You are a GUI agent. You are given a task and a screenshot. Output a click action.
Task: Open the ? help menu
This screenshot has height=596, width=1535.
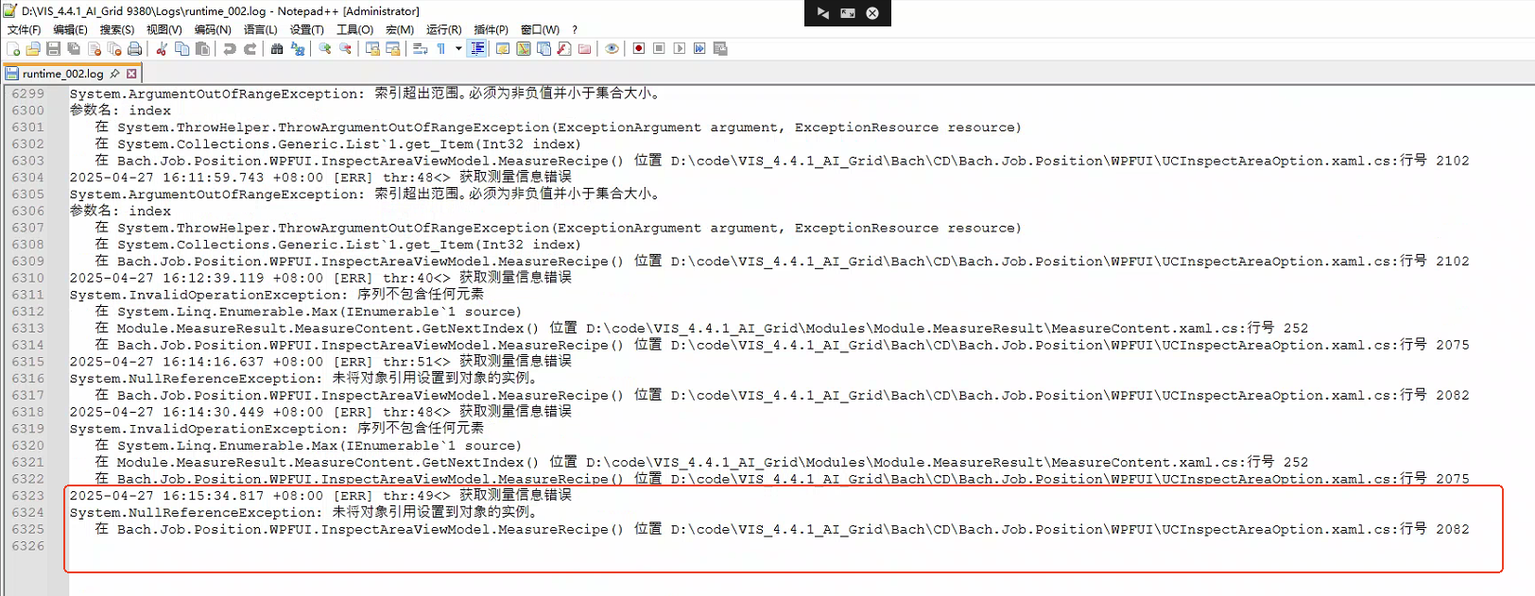575,29
